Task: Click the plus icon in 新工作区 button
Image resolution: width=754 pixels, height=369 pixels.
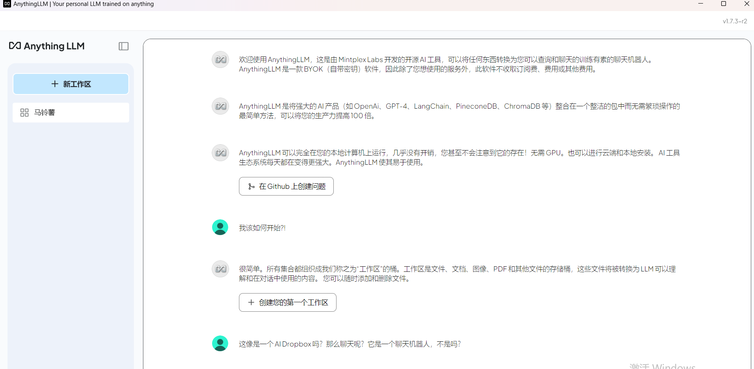Action: click(x=55, y=84)
